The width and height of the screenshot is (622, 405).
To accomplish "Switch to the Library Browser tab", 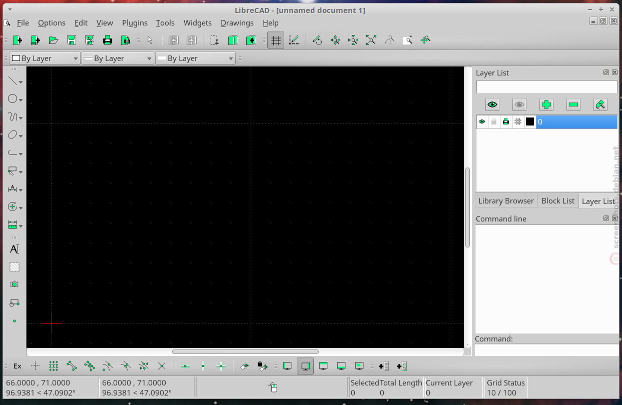I will 506,201.
